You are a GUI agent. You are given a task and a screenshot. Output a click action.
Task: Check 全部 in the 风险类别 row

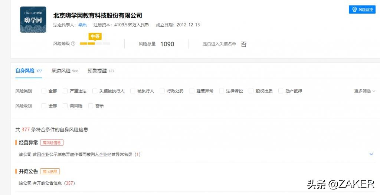[x=44, y=91]
